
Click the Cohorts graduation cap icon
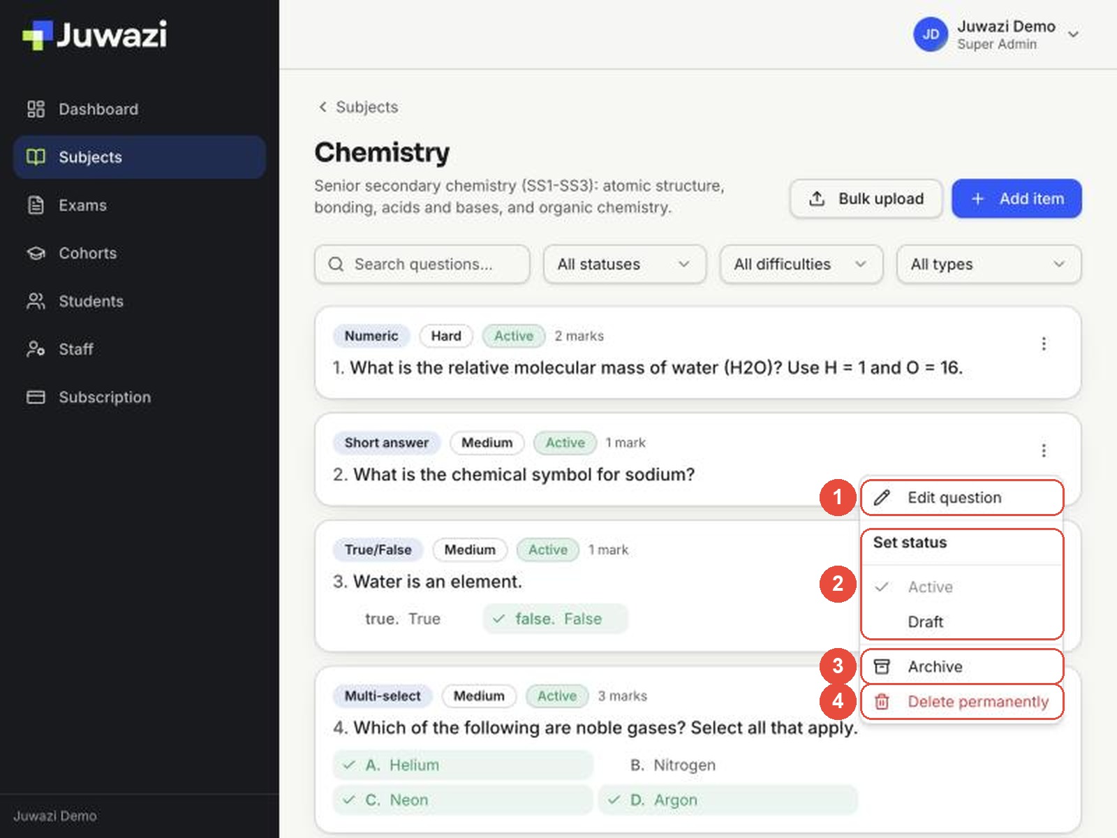pyautogui.click(x=36, y=253)
